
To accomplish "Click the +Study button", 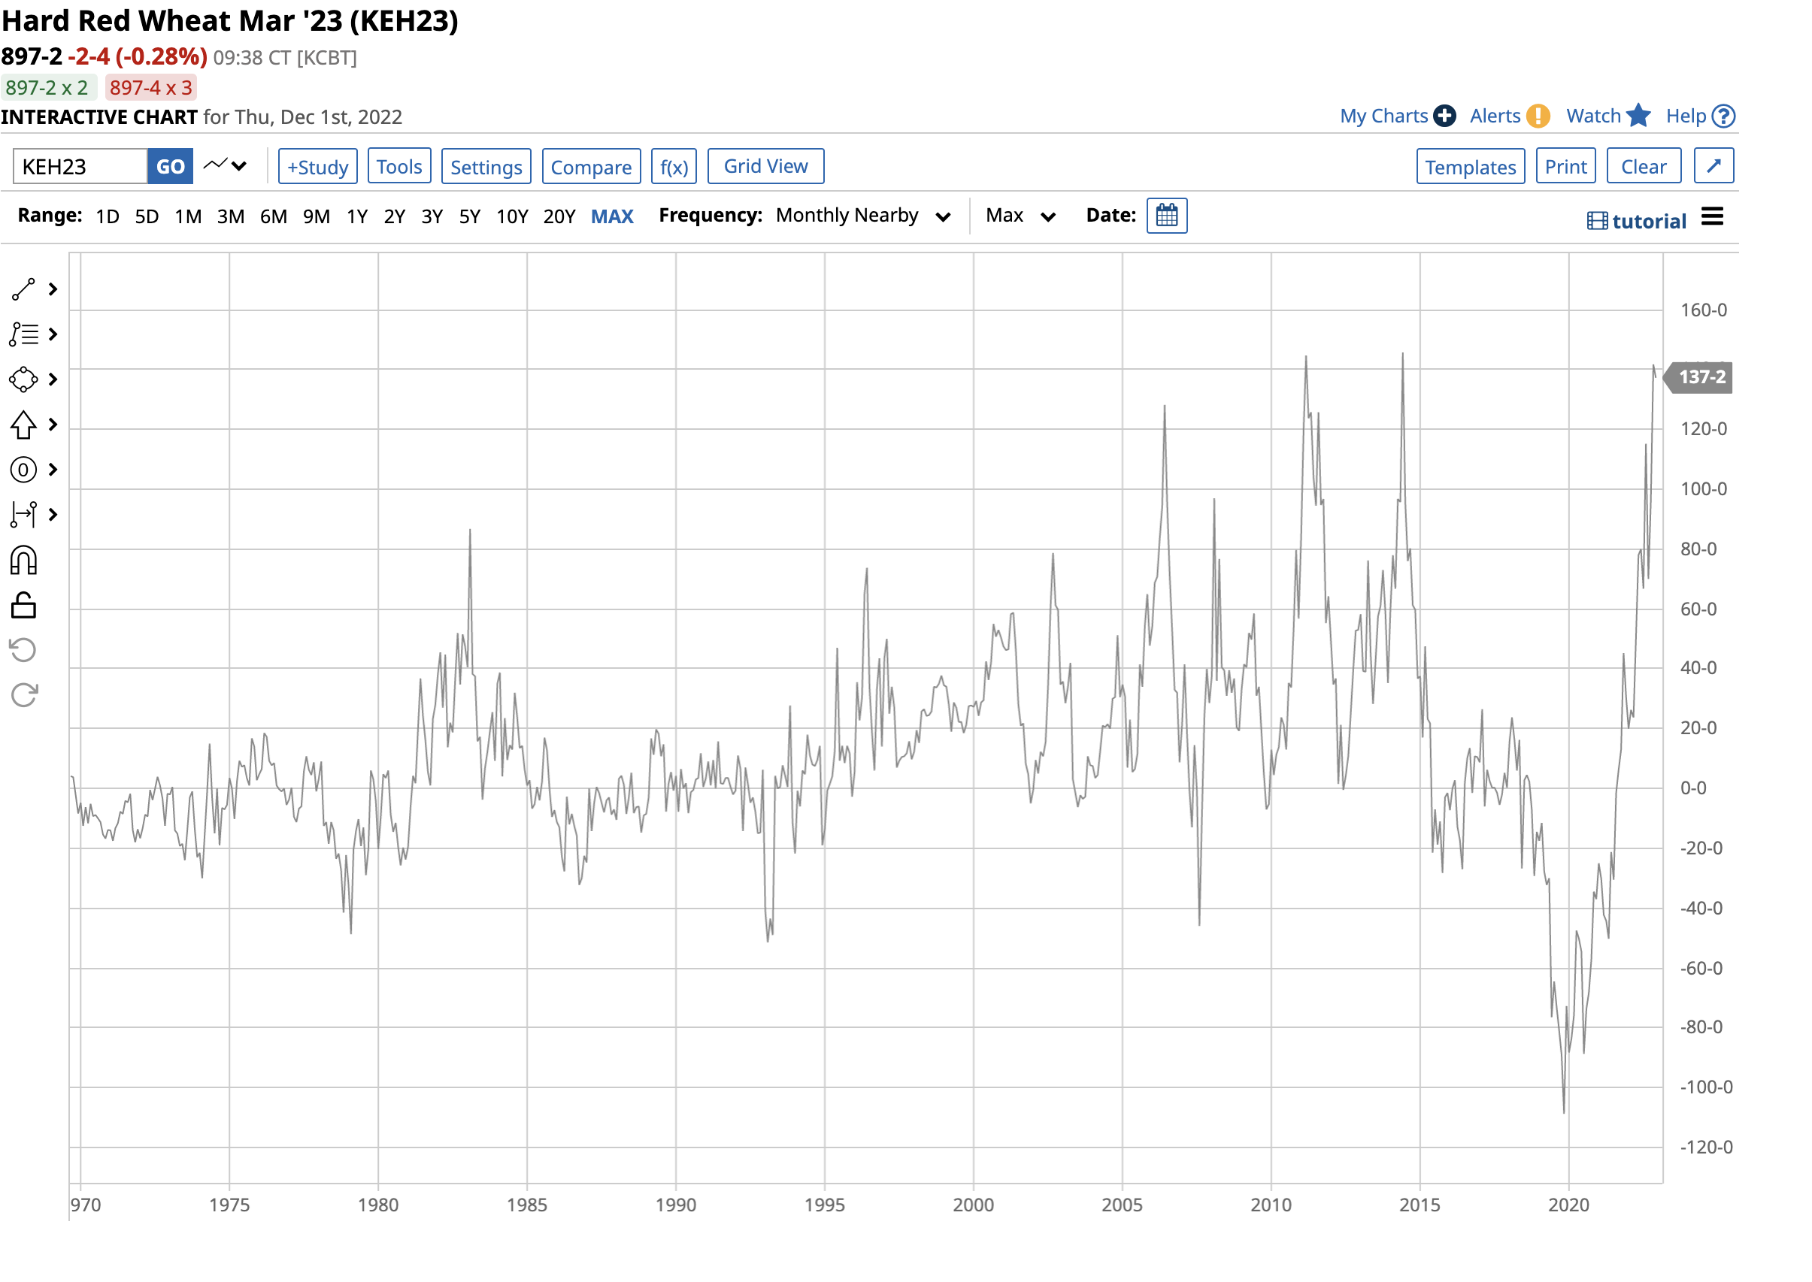I will 317,167.
